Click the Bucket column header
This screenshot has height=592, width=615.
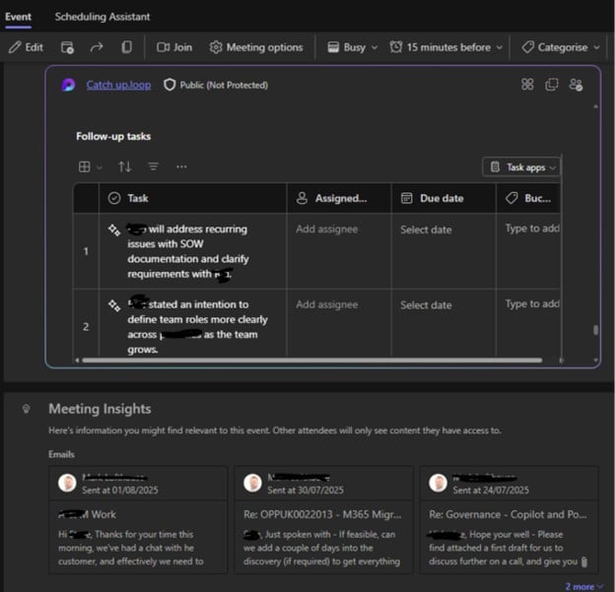click(528, 198)
